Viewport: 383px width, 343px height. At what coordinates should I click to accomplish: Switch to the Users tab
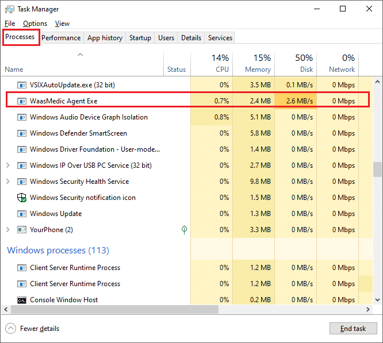click(166, 38)
